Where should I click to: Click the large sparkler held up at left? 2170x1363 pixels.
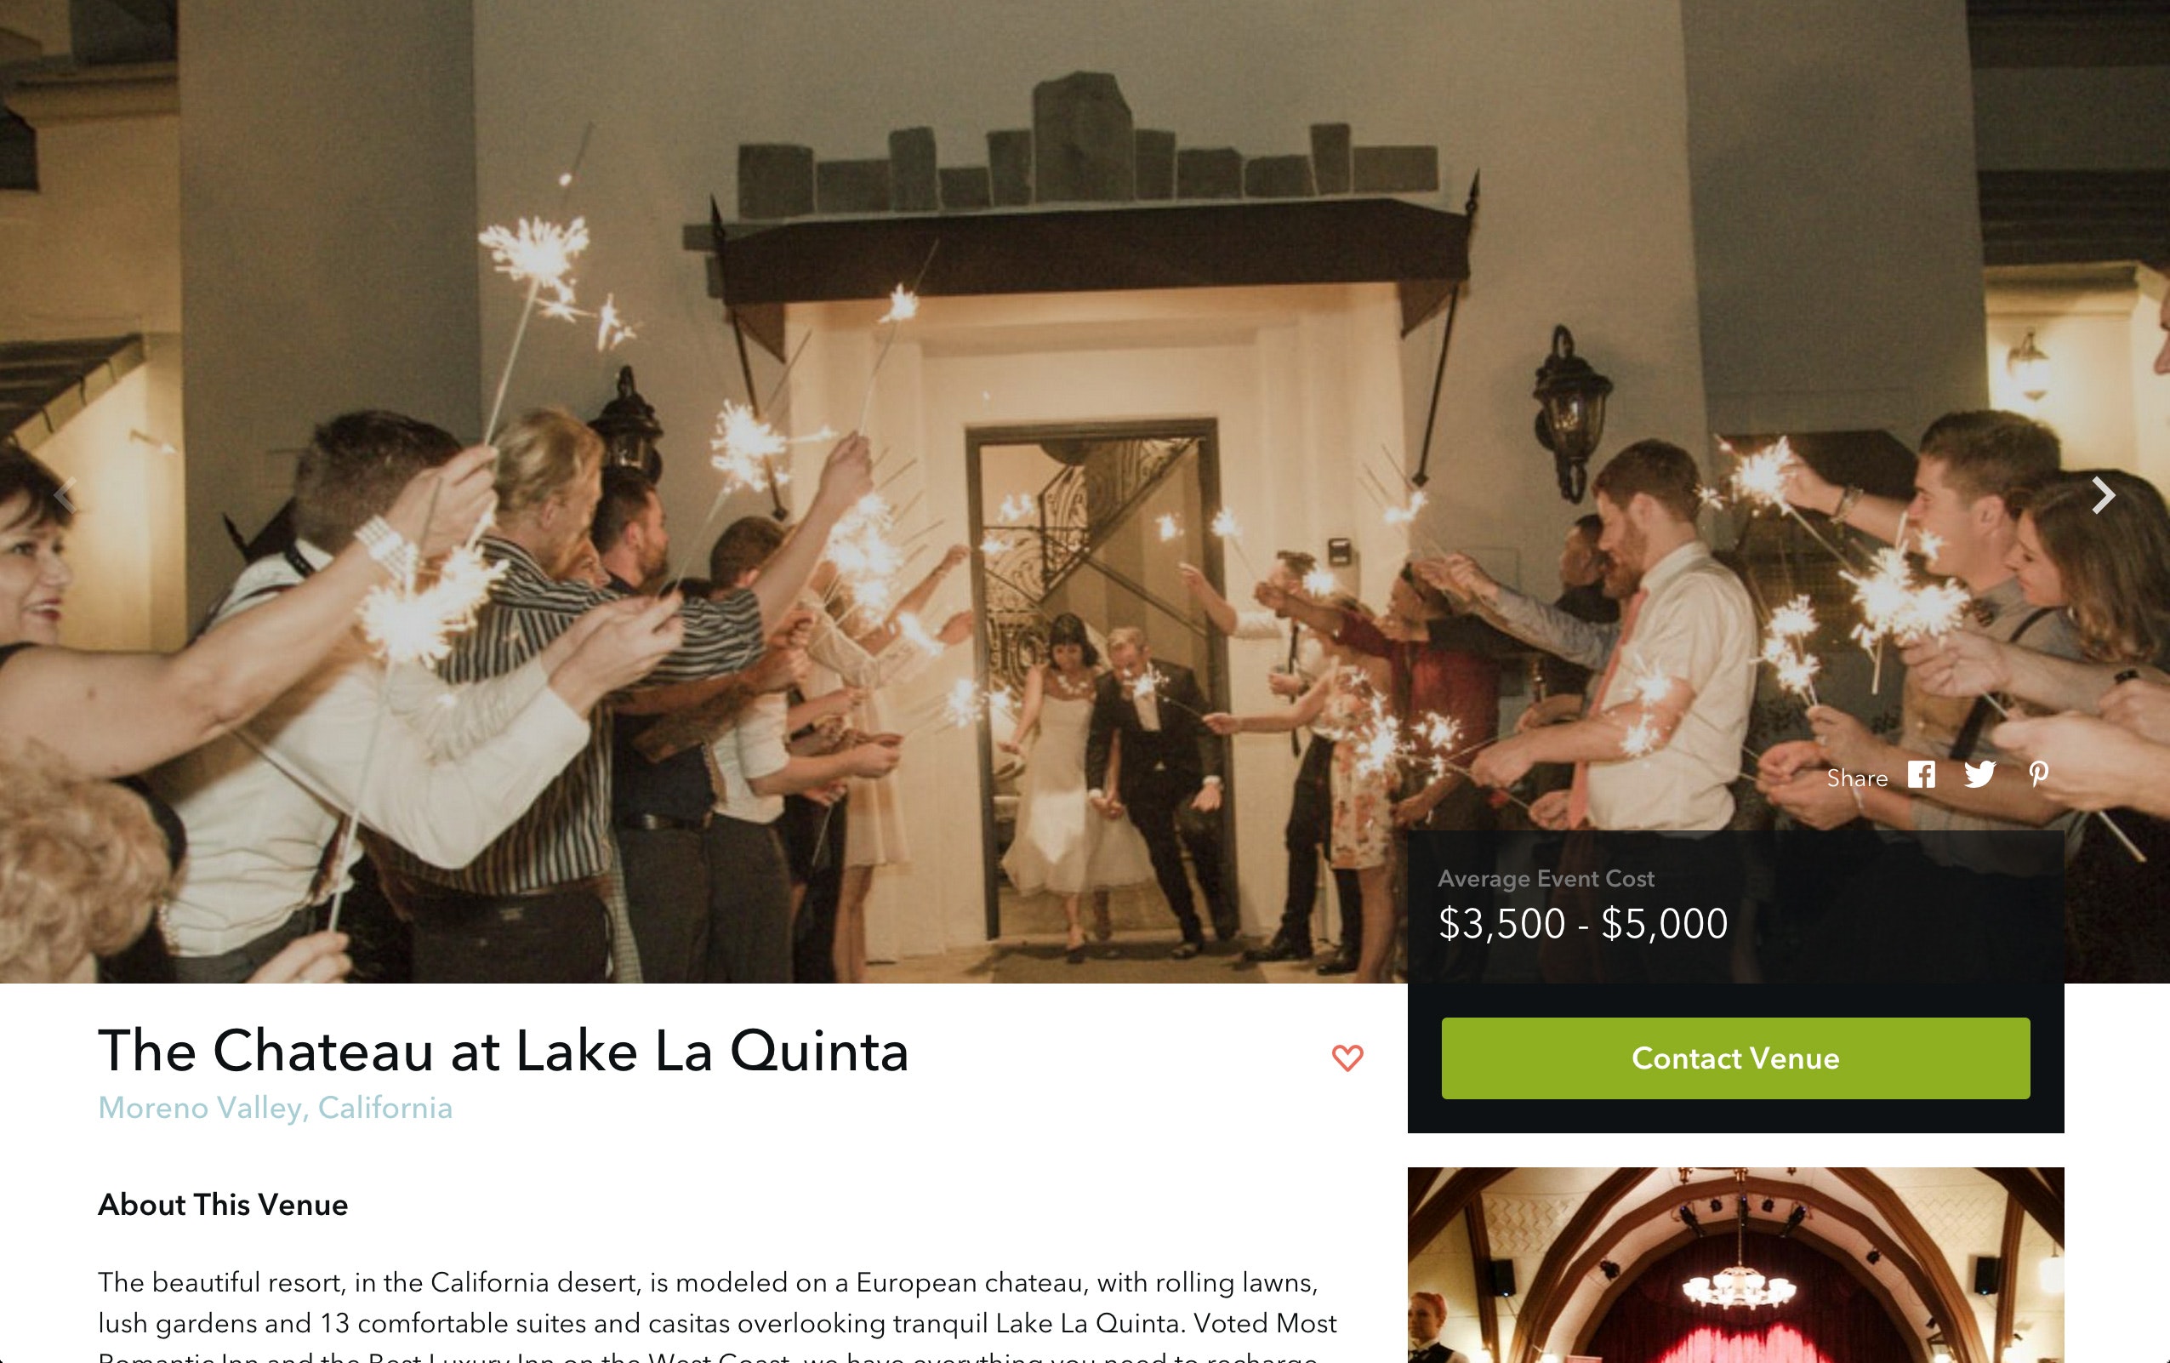536,261
